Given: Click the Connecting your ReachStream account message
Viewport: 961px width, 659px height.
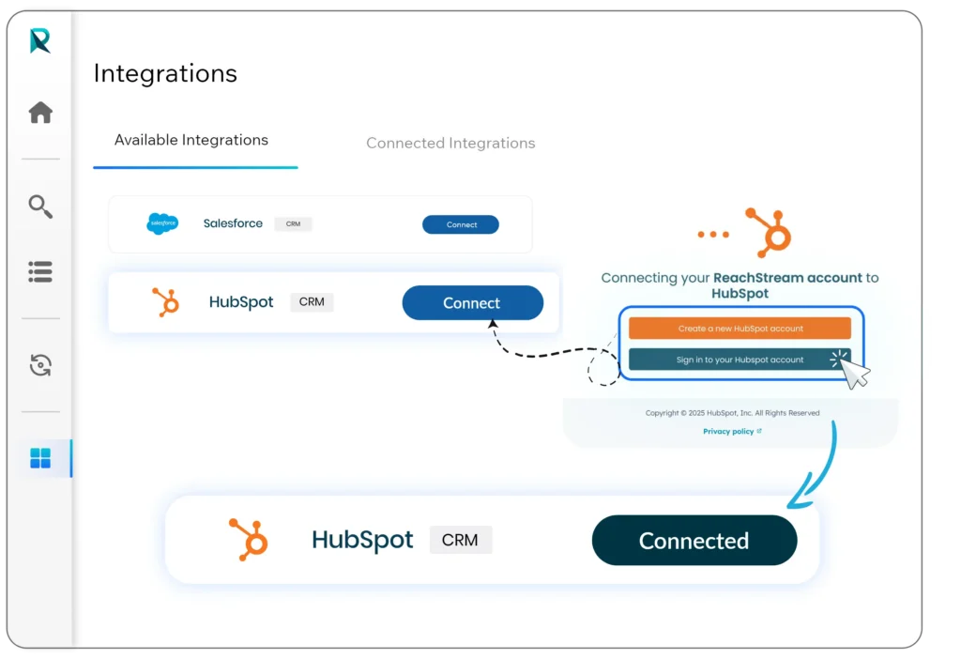Looking at the screenshot, I should tap(740, 285).
